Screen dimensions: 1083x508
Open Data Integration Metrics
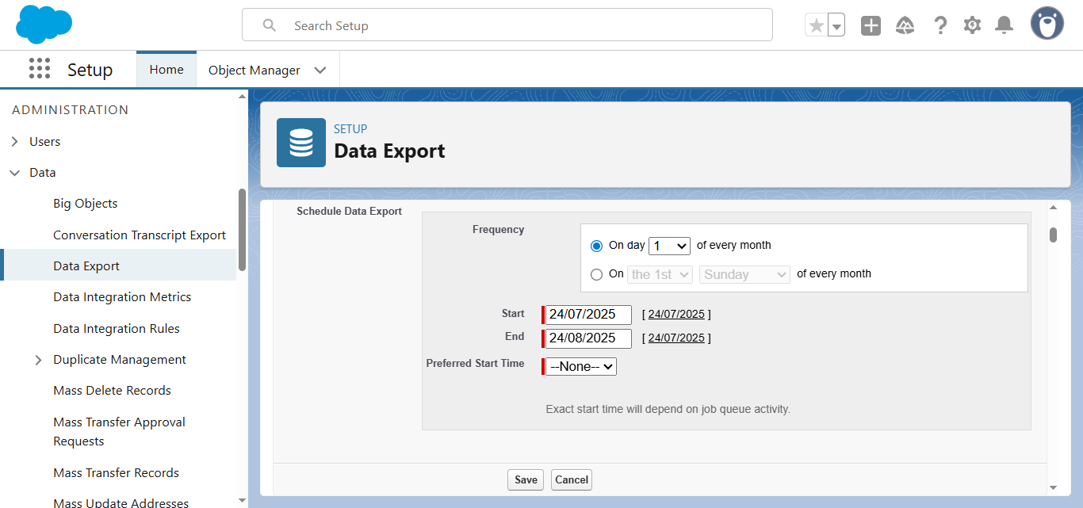tap(122, 297)
